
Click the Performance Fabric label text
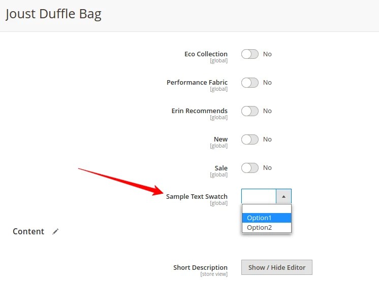[197, 83]
